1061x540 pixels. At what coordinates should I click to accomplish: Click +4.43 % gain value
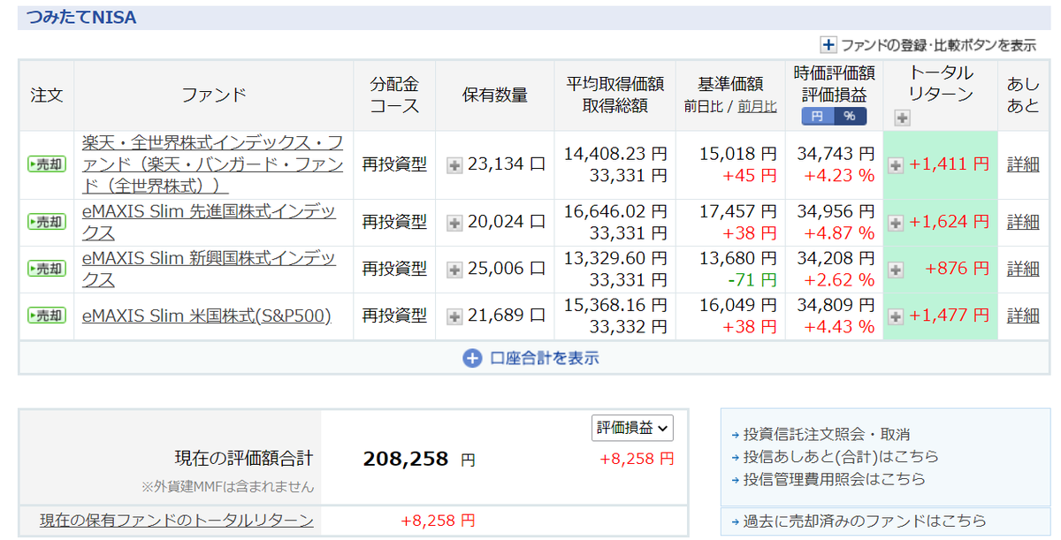[839, 326]
